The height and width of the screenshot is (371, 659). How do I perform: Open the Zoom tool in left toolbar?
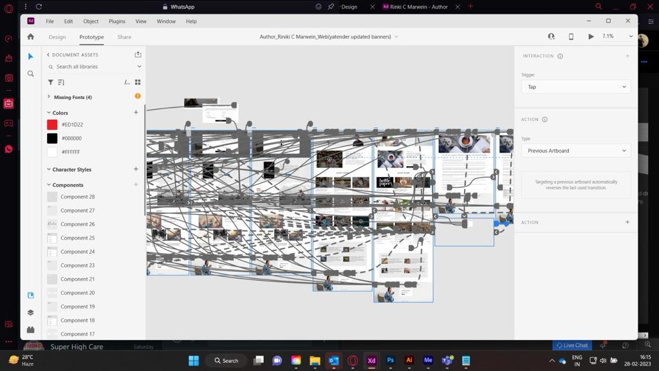click(x=30, y=73)
